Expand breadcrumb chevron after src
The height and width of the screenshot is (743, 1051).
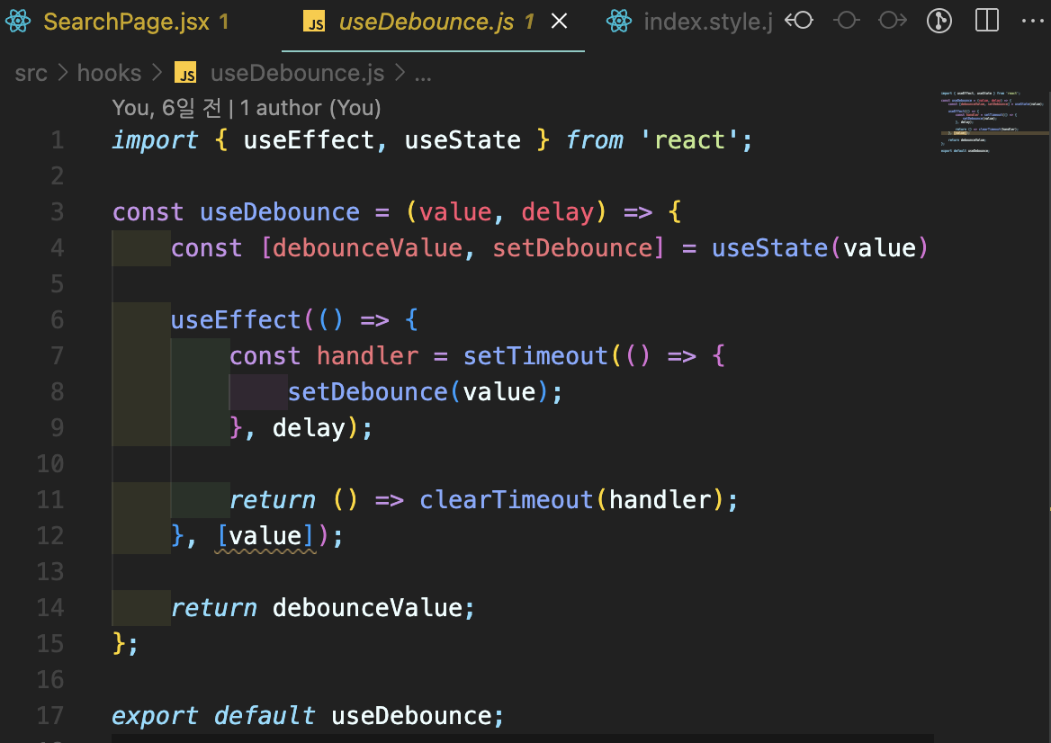tap(63, 72)
